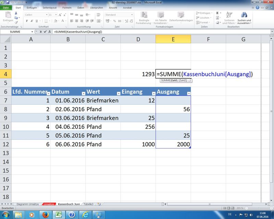Switch to the Formeln ribbon tab
This screenshot has width=274, height=219.
[x=67, y=8]
